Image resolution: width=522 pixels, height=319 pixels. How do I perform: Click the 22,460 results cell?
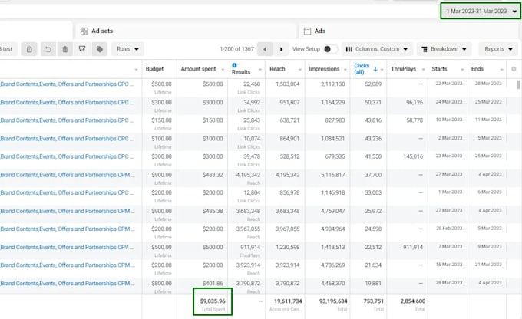point(252,84)
